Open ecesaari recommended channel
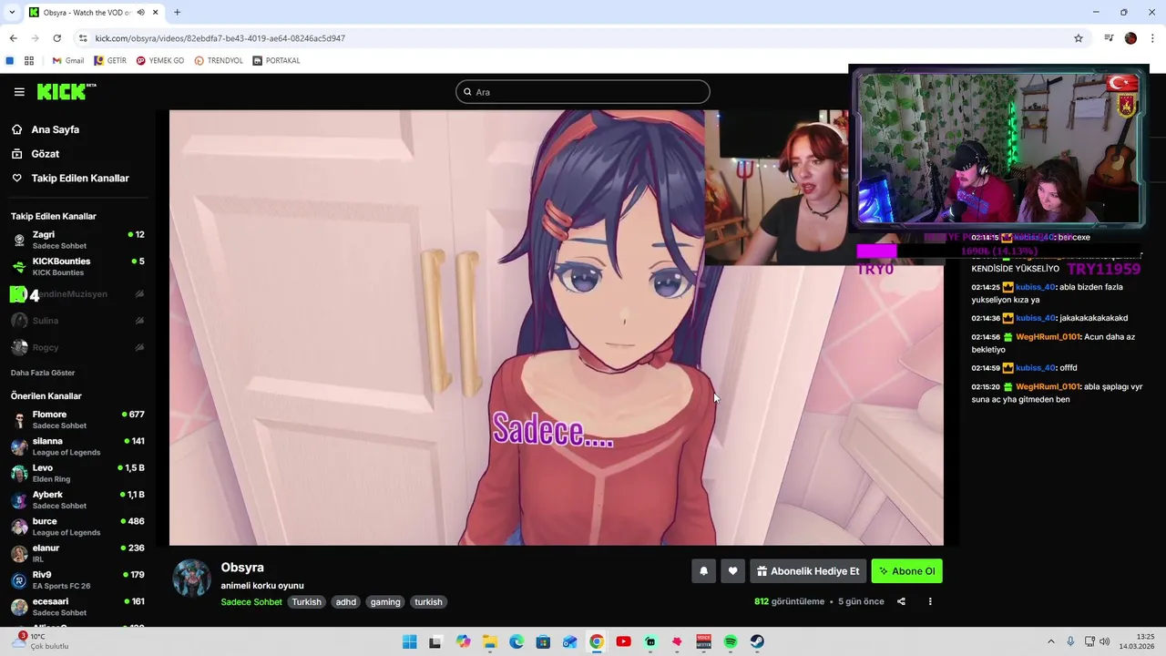Viewport: 1166px width, 656px height. pyautogui.click(x=77, y=607)
